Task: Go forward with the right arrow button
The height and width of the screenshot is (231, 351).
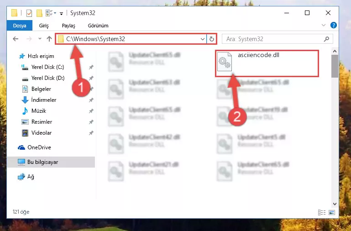Action: (29, 39)
